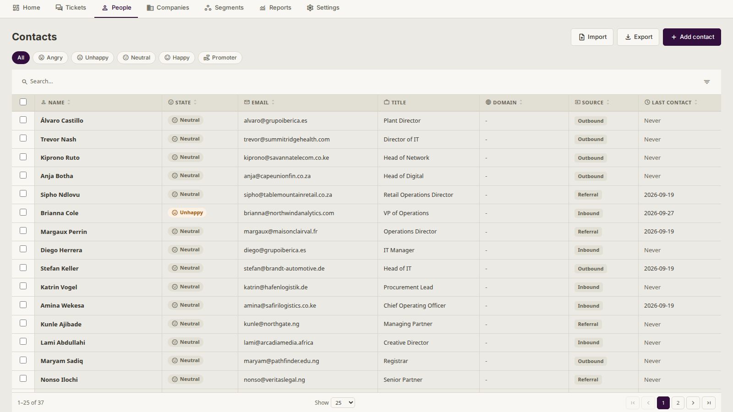
Task: Open the table filter options icon
Action: [x=707, y=81]
